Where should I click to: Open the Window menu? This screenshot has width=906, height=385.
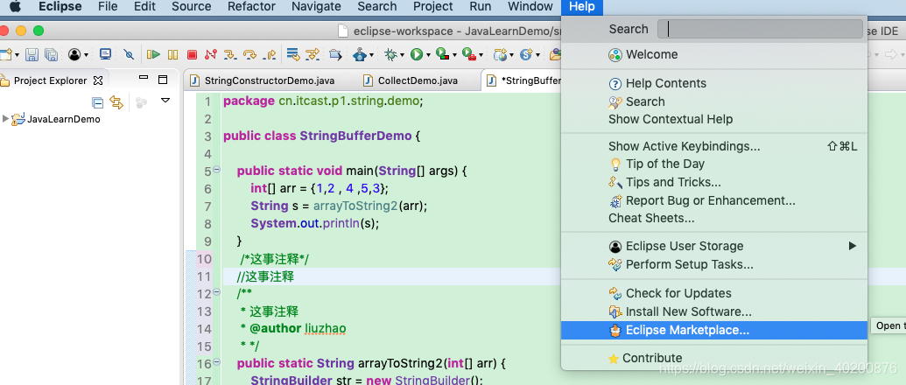530,7
